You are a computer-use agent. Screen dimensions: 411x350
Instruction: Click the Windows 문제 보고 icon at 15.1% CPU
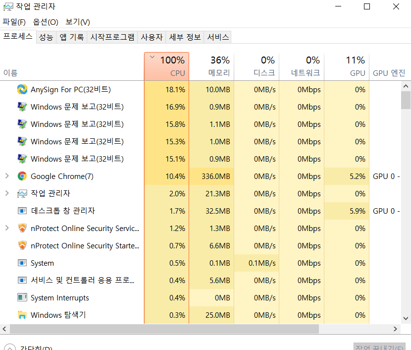22,159
